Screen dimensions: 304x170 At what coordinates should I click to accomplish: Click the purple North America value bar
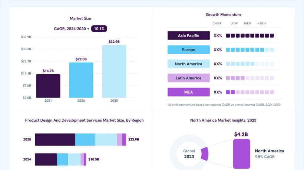[242, 154]
